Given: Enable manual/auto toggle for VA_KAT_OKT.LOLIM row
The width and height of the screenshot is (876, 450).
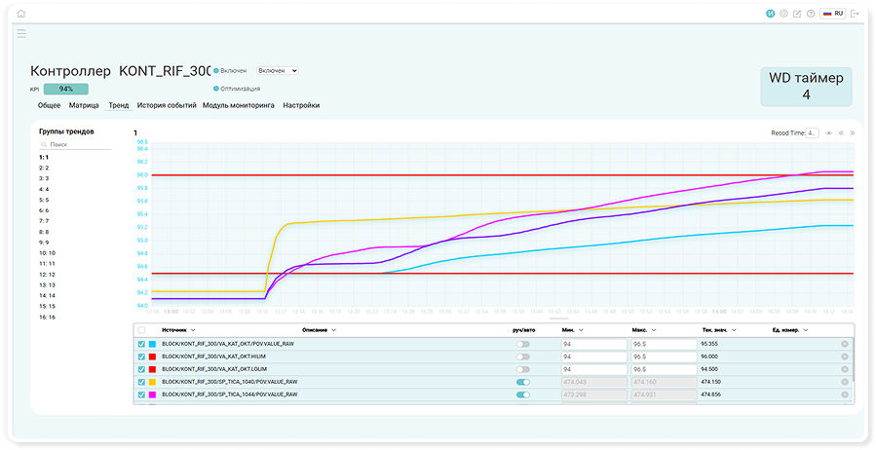Looking at the screenshot, I should tap(523, 369).
